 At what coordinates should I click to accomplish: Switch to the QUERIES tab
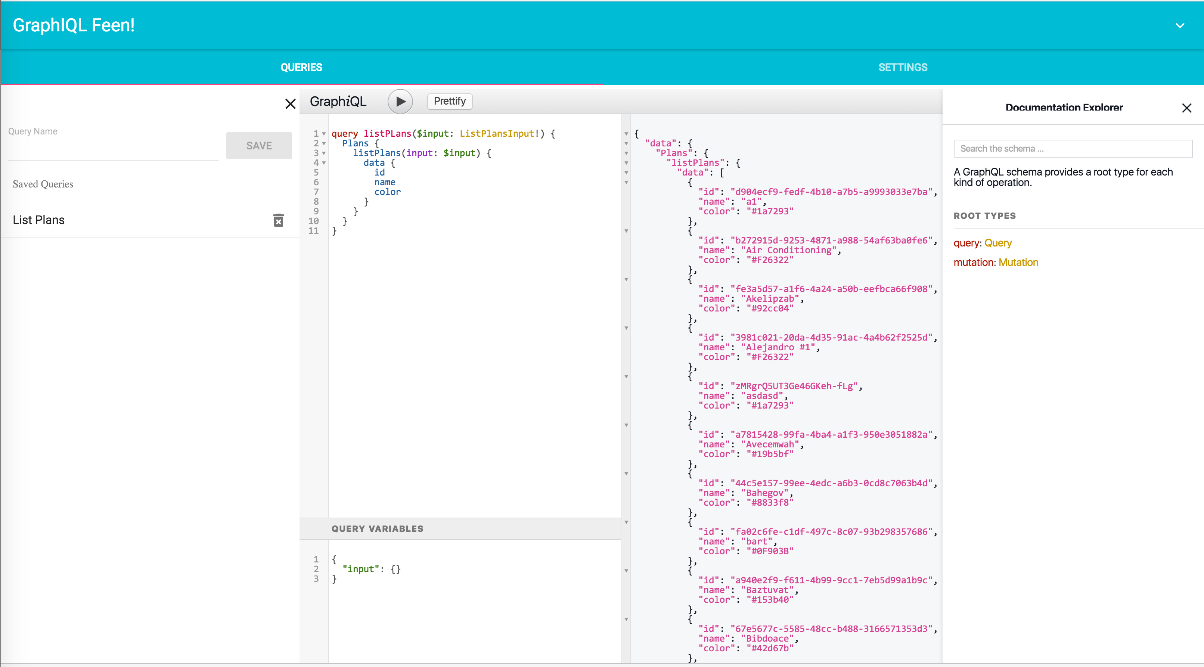coord(301,67)
